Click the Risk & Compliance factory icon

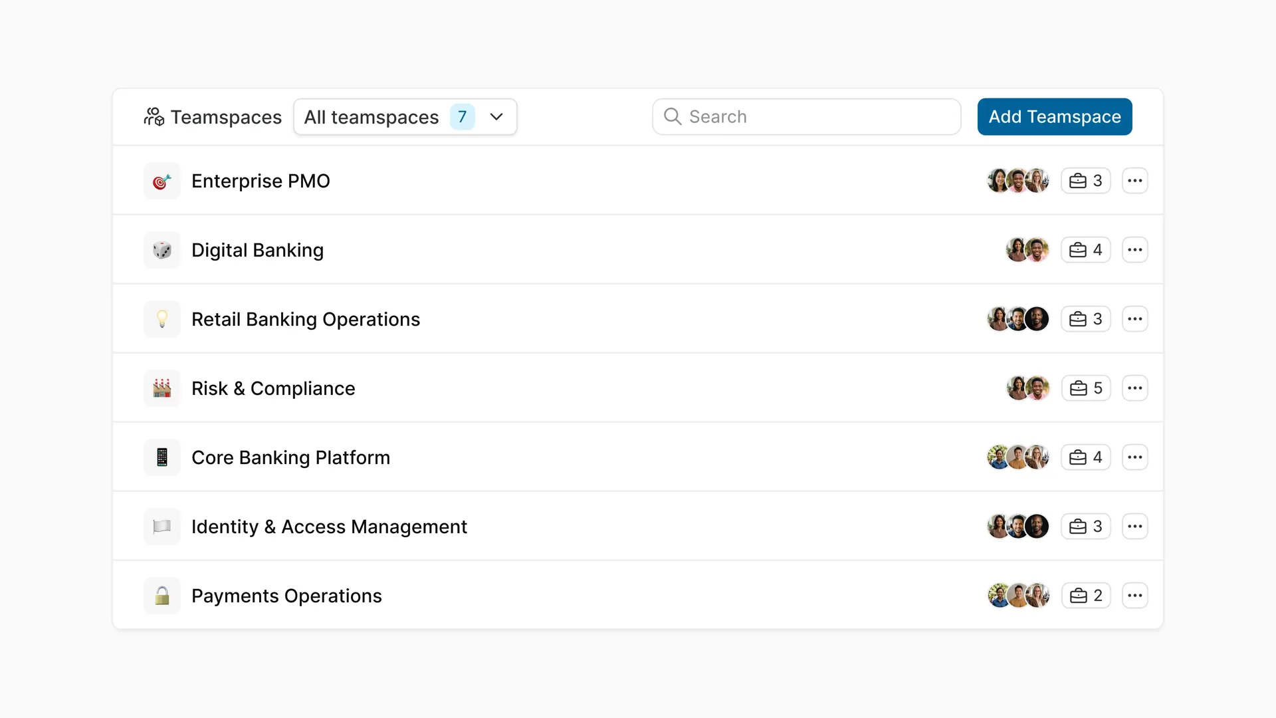[x=162, y=388]
